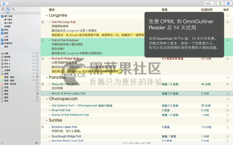
Task: Click the note icon beside Rampart Ridge Trail
Action: [43, 59]
